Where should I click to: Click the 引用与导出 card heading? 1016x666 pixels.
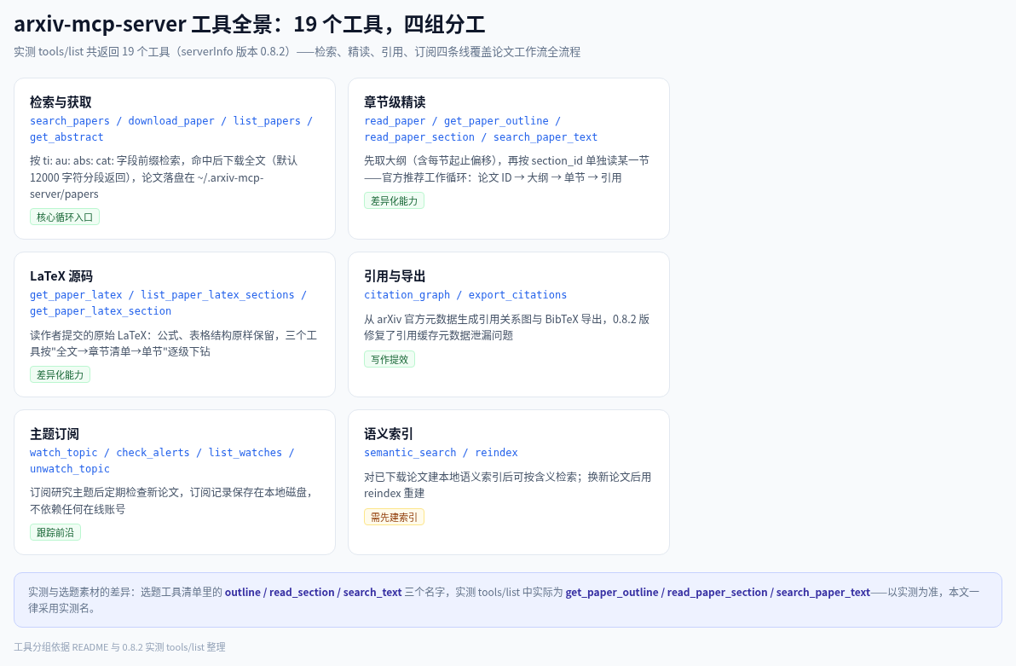point(395,276)
